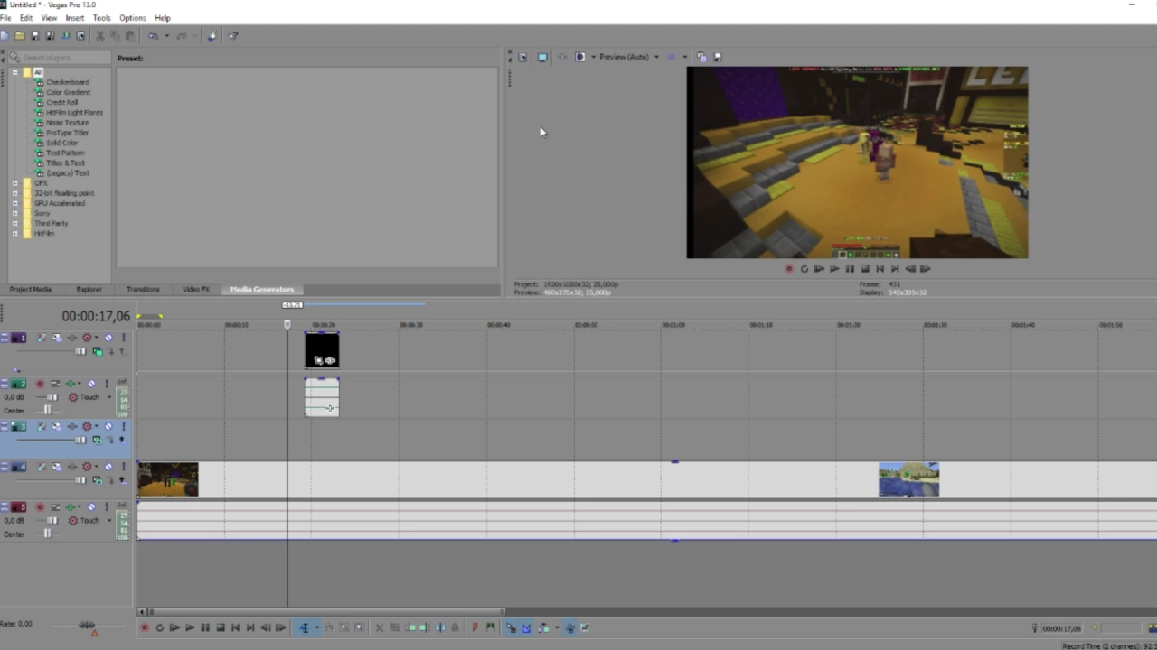Screen dimensions: 1157x650
Task: Select the Checkerboard generator
Action: point(67,82)
